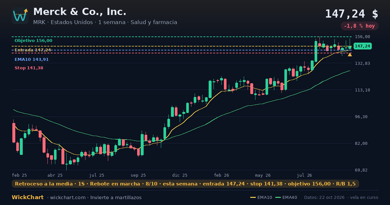
Task: Click the 96,30 axis value
Action: click(361, 117)
